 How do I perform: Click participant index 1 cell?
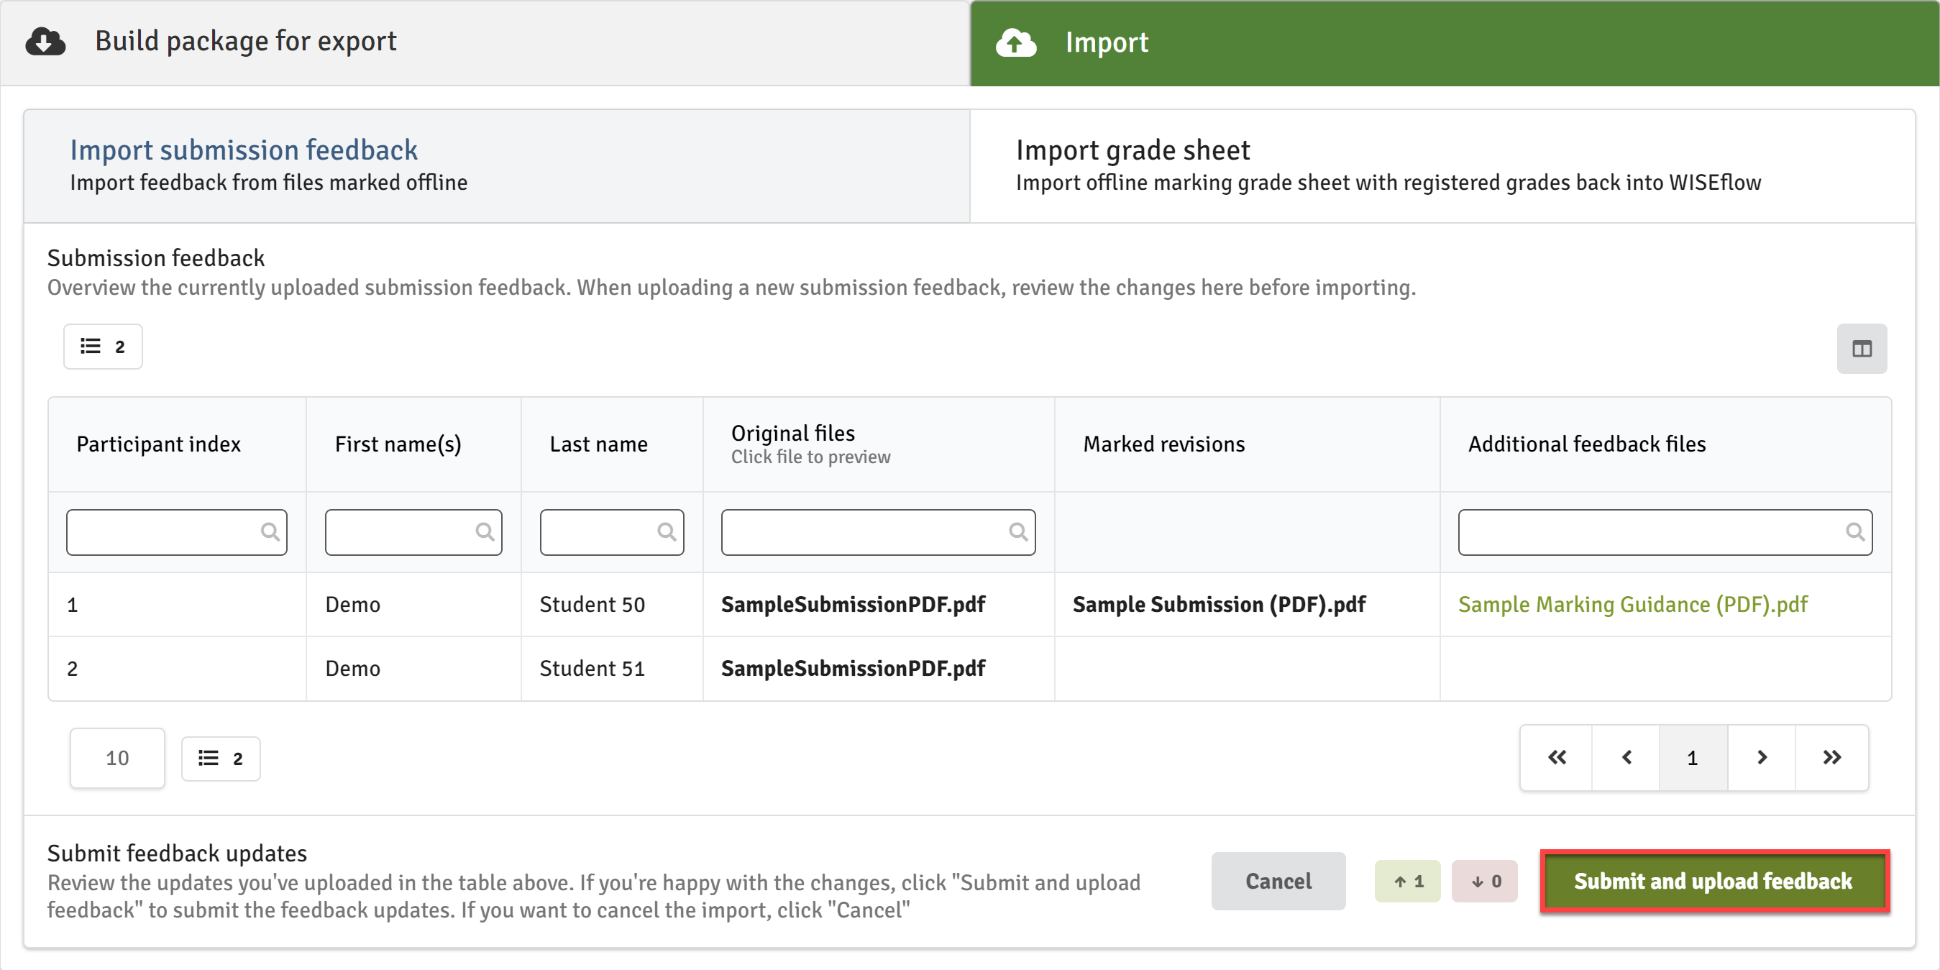(x=178, y=605)
